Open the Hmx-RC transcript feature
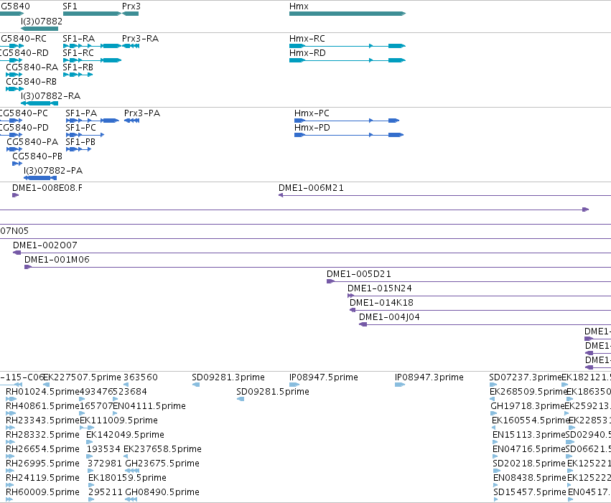 point(348,46)
